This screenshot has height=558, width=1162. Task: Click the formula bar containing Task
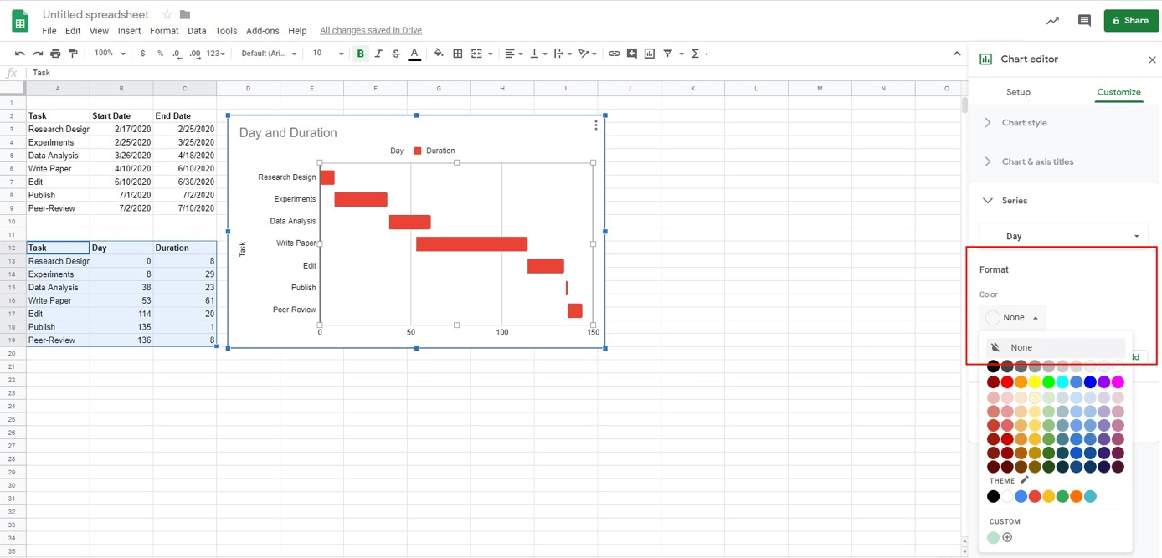tap(494, 73)
